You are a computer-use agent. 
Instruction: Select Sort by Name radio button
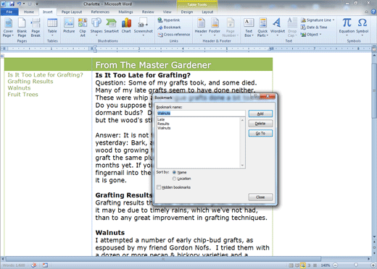(x=174, y=172)
